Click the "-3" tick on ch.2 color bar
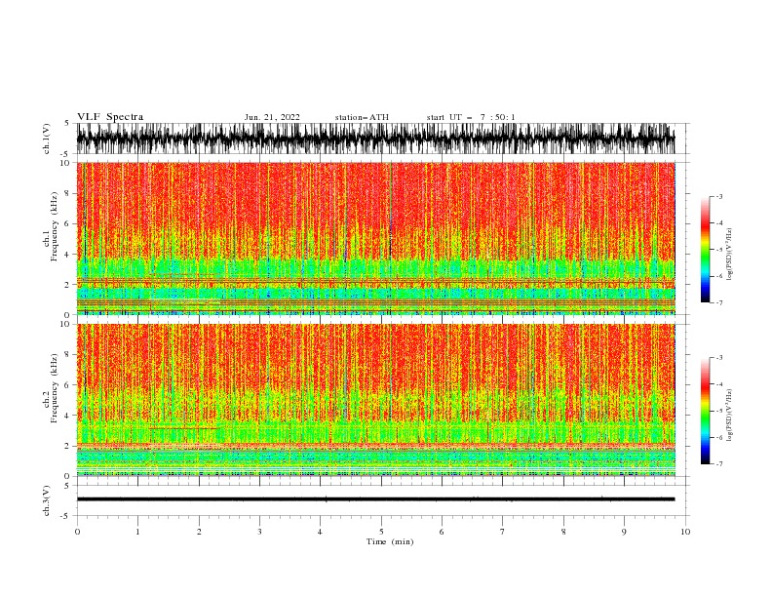The image size is (772, 597). click(719, 358)
